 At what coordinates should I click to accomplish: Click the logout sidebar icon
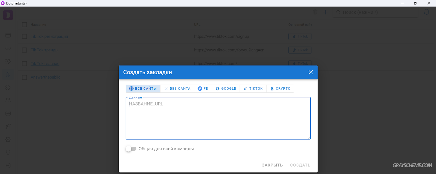pyautogui.click(x=8, y=165)
